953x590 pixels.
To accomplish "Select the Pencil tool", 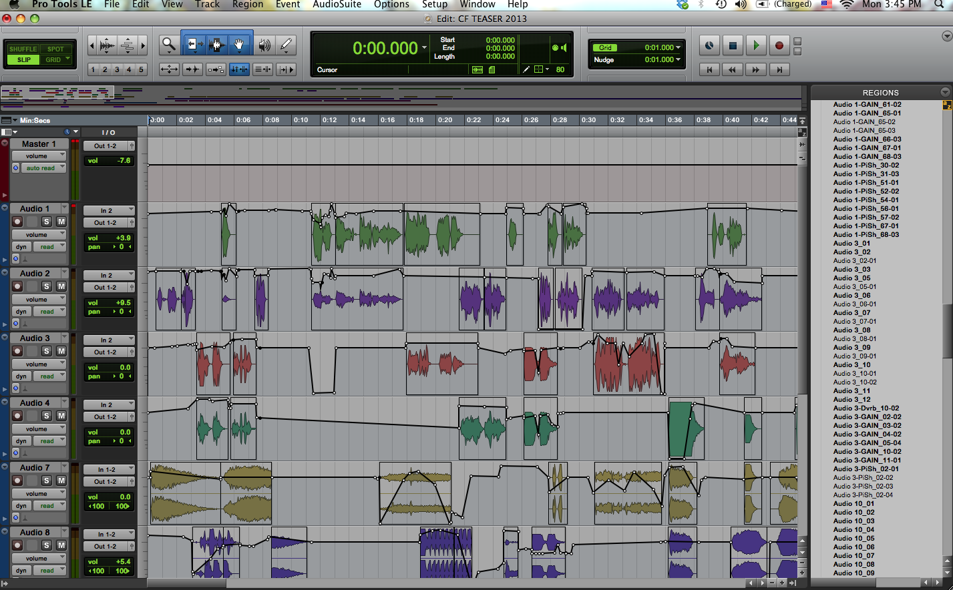I will point(287,45).
